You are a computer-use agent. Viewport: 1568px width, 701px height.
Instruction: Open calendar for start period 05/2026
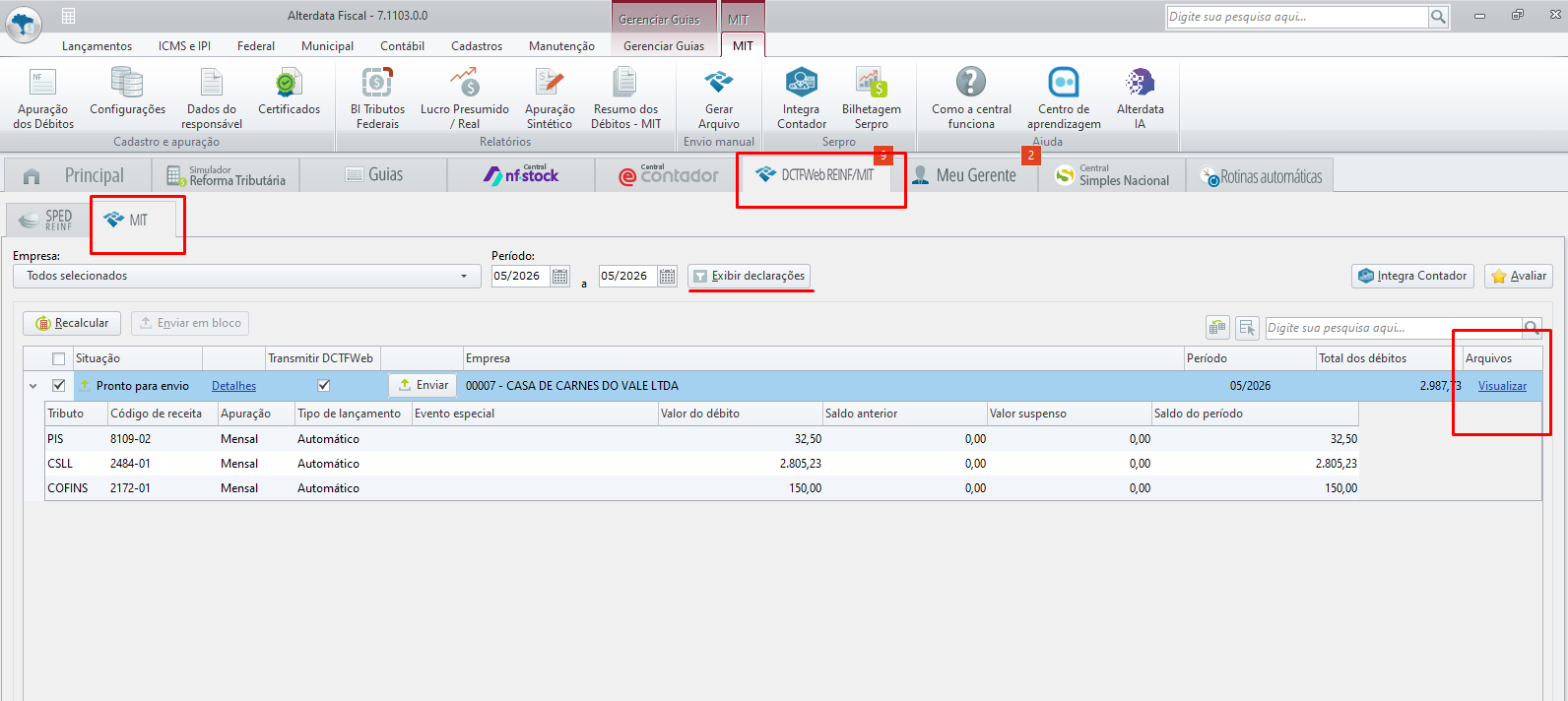(x=559, y=277)
